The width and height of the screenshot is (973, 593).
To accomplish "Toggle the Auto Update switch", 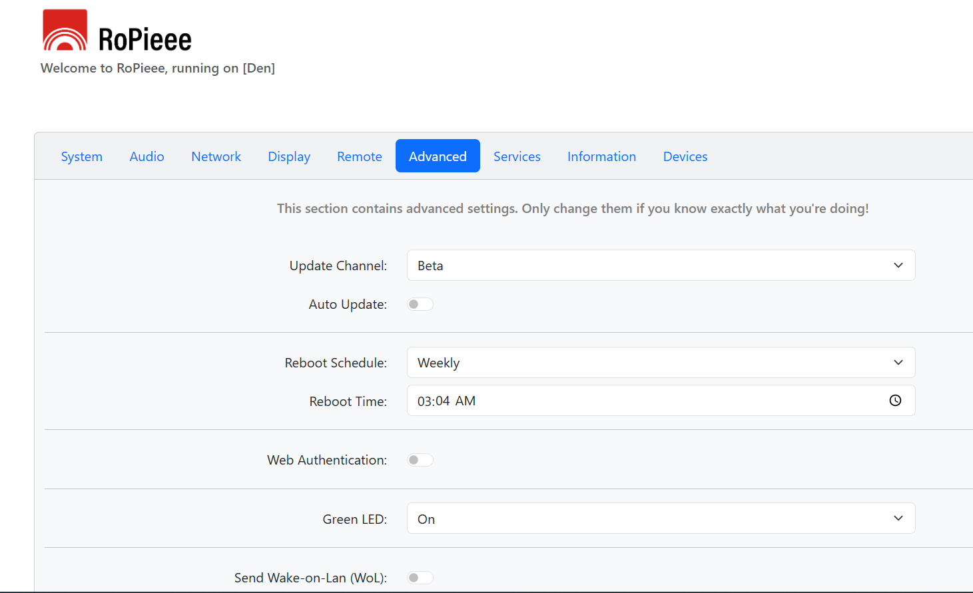I will coord(420,304).
